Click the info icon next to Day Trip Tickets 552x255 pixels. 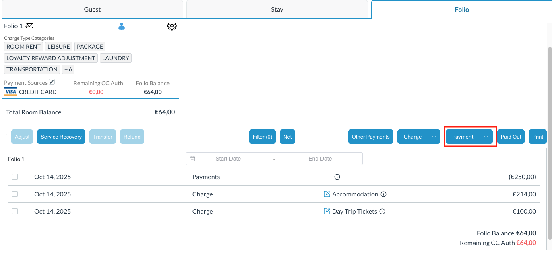tap(382, 212)
